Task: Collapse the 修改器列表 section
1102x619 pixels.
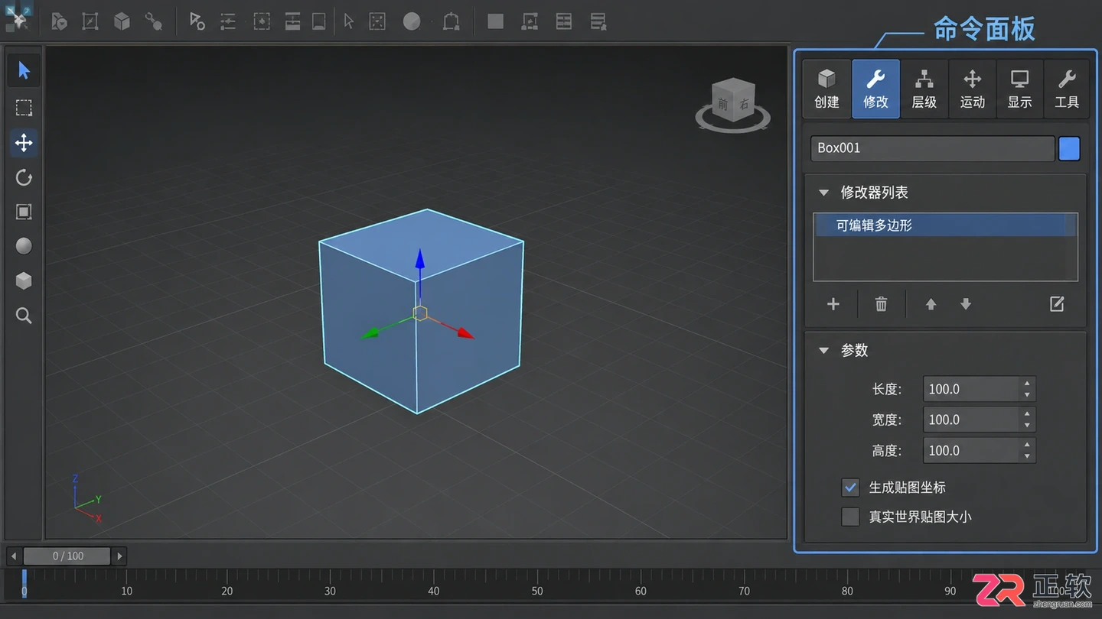Action: [824, 193]
